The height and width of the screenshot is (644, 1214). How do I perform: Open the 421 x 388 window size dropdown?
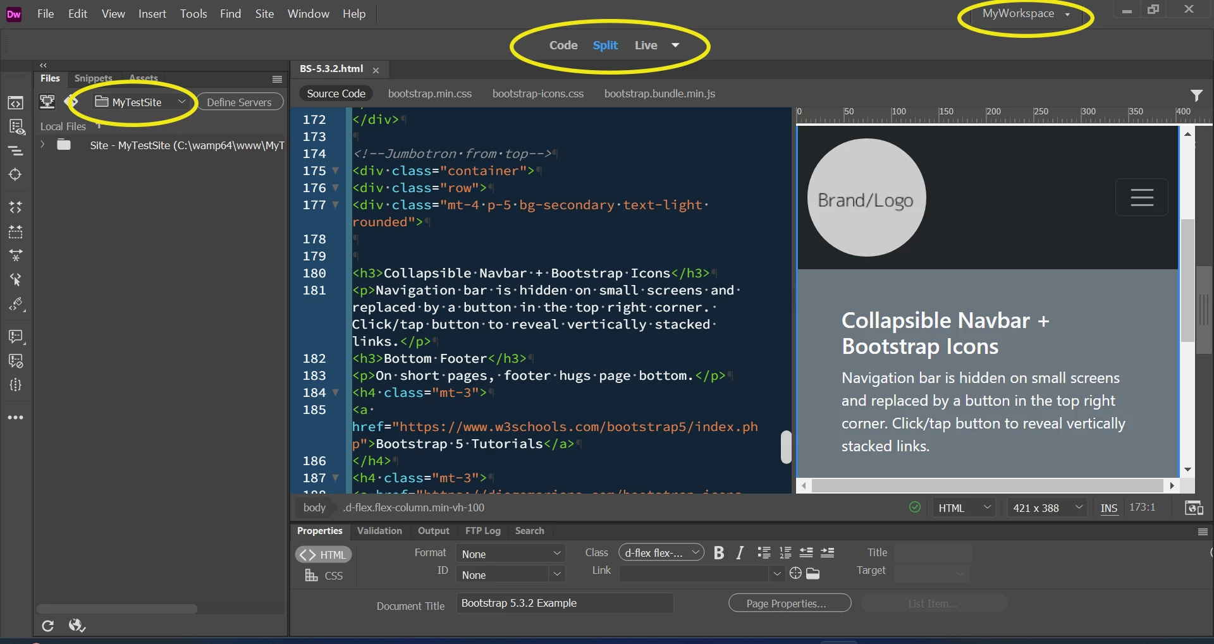(x=1047, y=507)
